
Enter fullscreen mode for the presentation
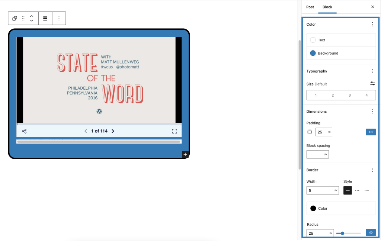(175, 131)
